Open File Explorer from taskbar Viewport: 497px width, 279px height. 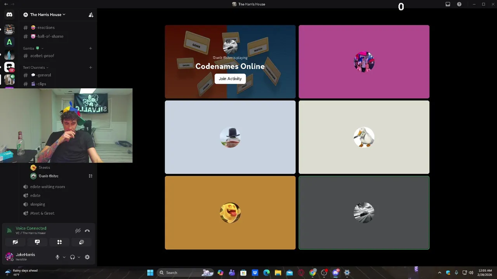click(278, 273)
